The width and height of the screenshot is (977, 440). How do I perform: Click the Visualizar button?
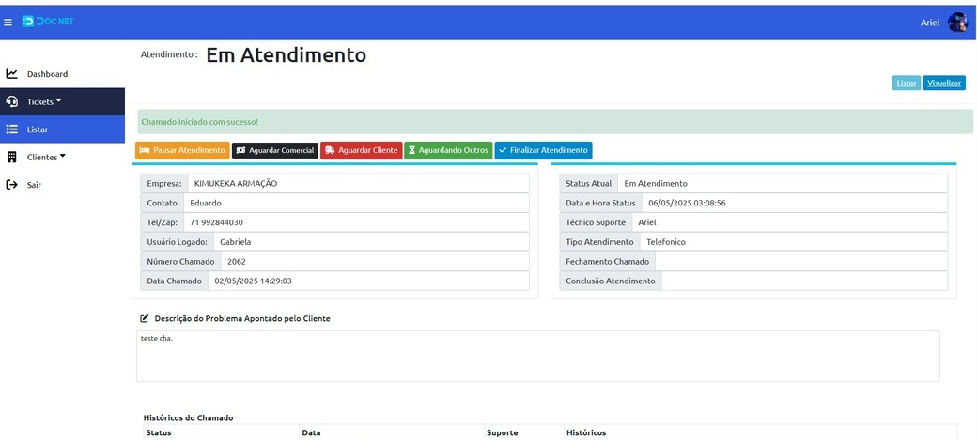click(944, 83)
